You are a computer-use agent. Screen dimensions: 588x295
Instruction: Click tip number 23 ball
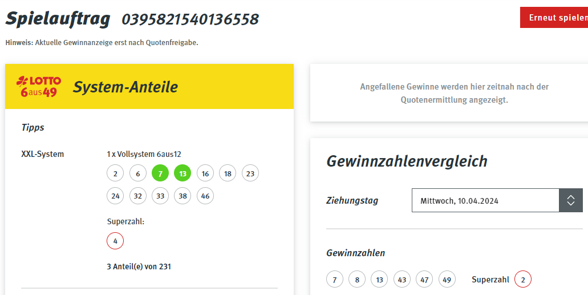(250, 173)
